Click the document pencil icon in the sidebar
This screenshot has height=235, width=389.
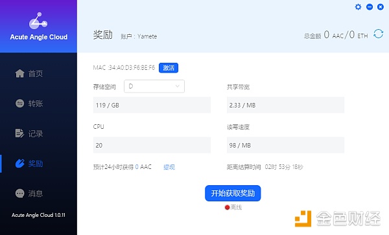pos(19,133)
